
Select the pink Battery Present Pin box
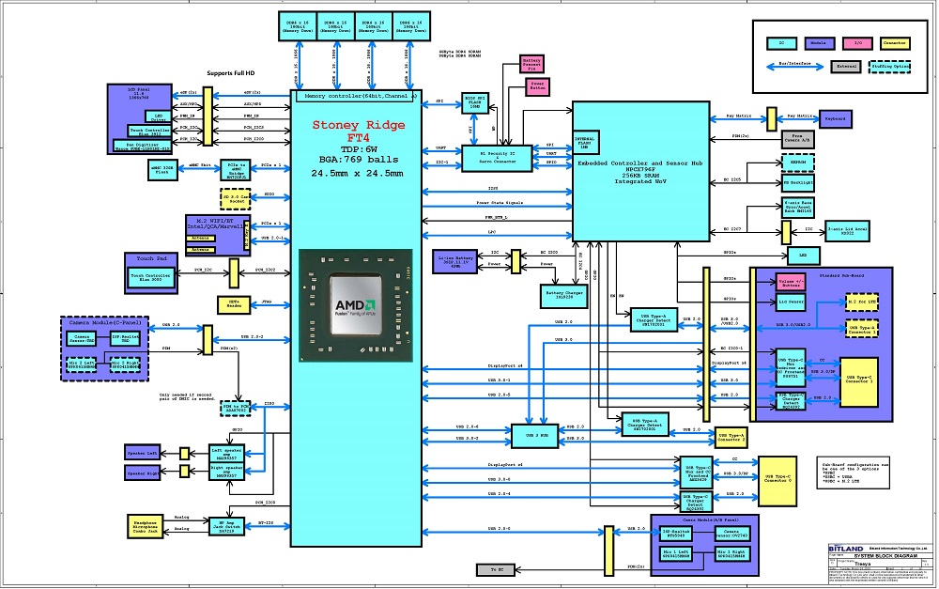click(531, 64)
